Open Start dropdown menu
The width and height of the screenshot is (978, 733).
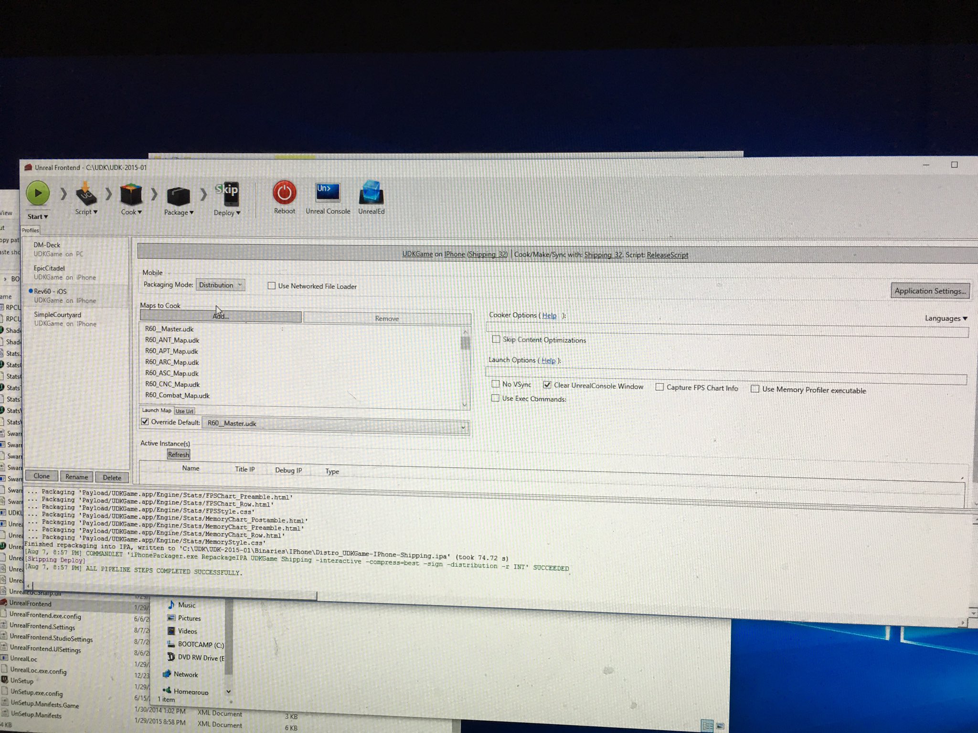[38, 217]
